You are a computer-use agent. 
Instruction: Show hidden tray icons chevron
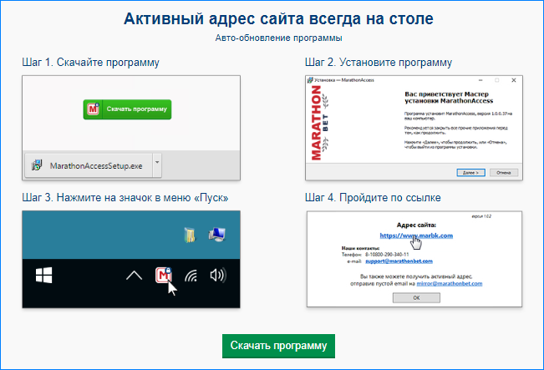click(x=134, y=276)
